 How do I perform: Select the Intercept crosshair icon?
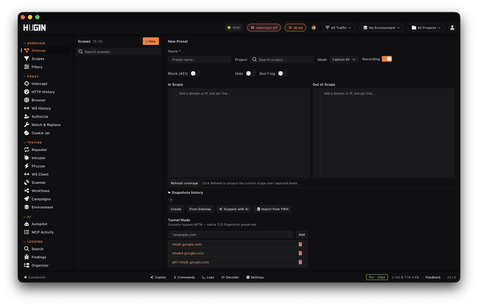[27, 84]
